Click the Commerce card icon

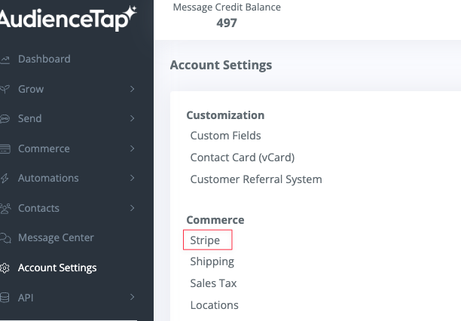pos(5,149)
